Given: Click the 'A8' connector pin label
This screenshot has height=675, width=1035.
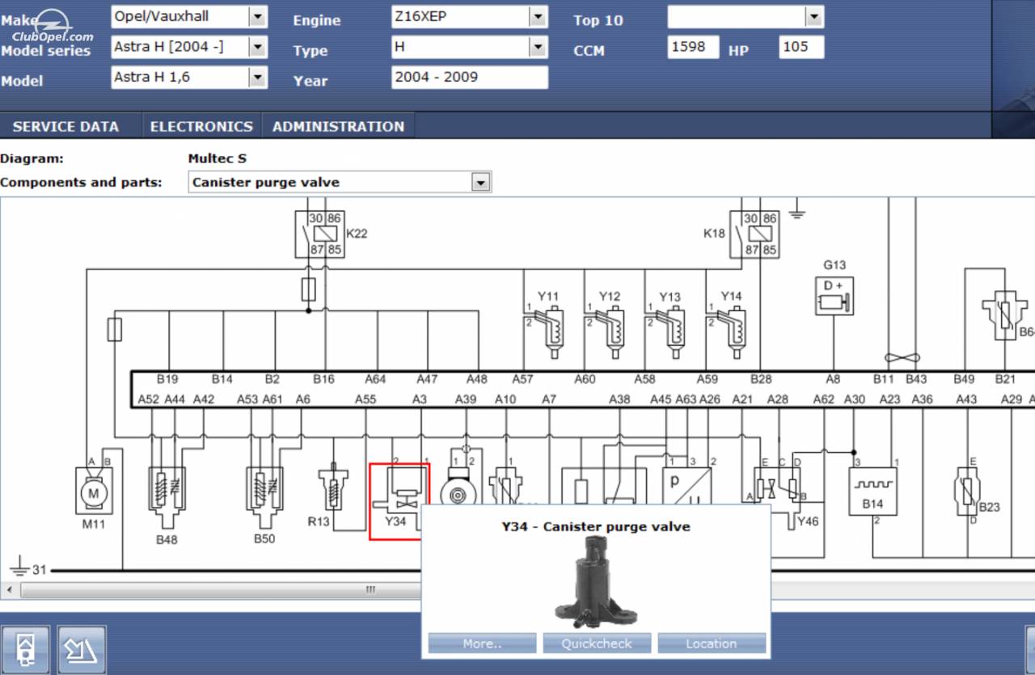Looking at the screenshot, I should [x=833, y=378].
